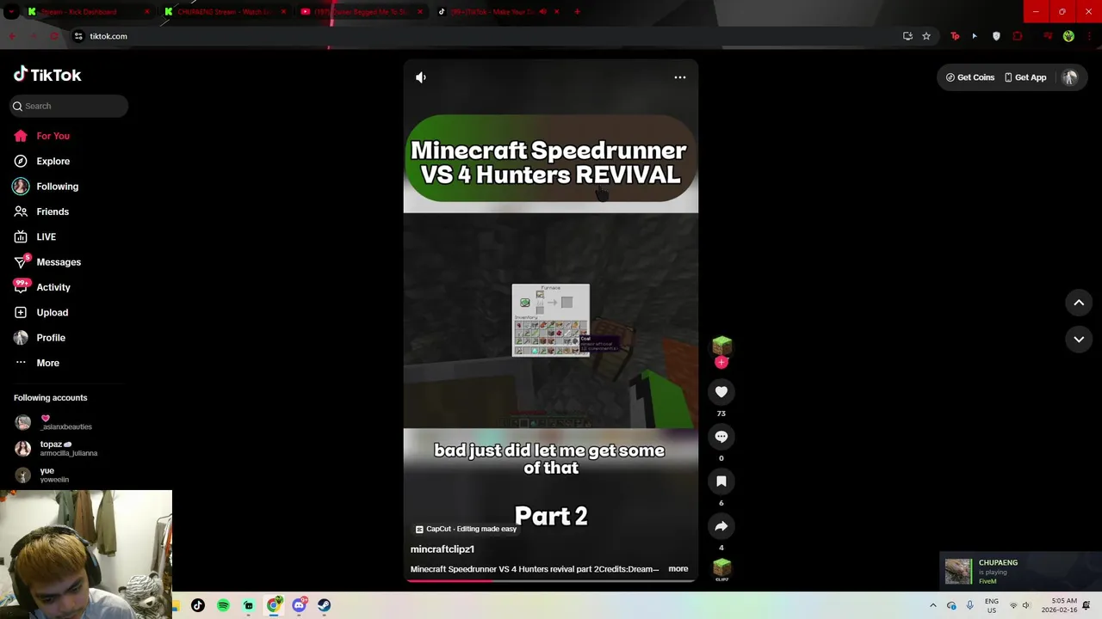
Task: Click the install app icon in address bar
Action: [907, 36]
